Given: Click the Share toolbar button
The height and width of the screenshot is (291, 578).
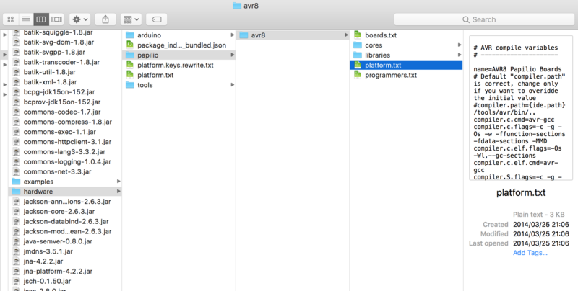Looking at the screenshot, I should click(x=105, y=19).
